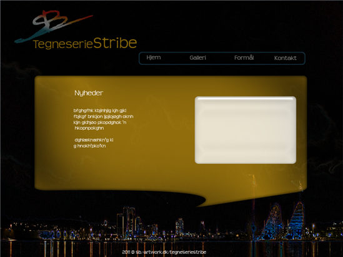Screen dimensions: 343x257
Task: Click the 2011 © copyright text
Action: coord(128,252)
